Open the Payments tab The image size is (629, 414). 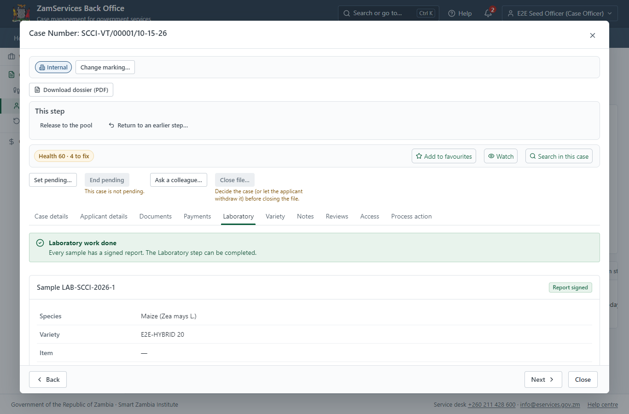pos(197,216)
